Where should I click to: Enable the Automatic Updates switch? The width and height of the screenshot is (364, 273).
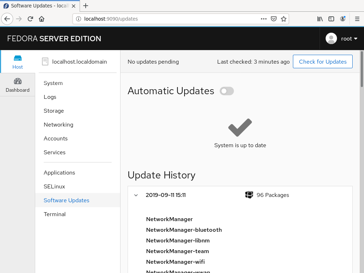coord(226,91)
